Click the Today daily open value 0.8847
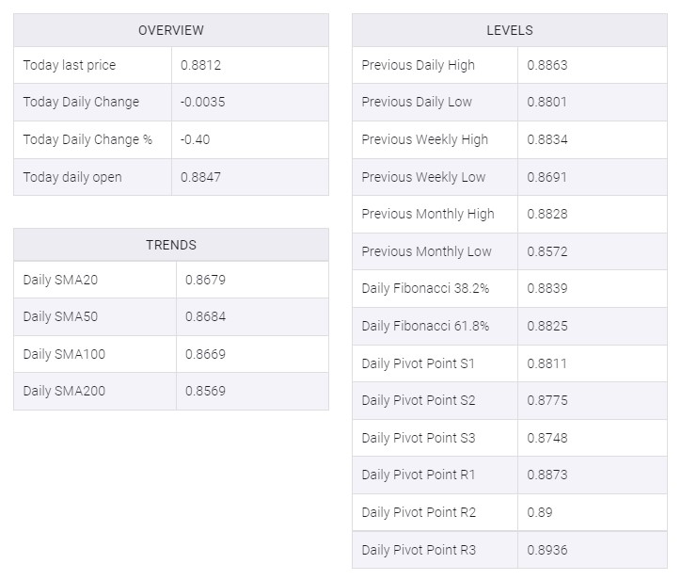This screenshot has height=580, width=681. pos(201,177)
